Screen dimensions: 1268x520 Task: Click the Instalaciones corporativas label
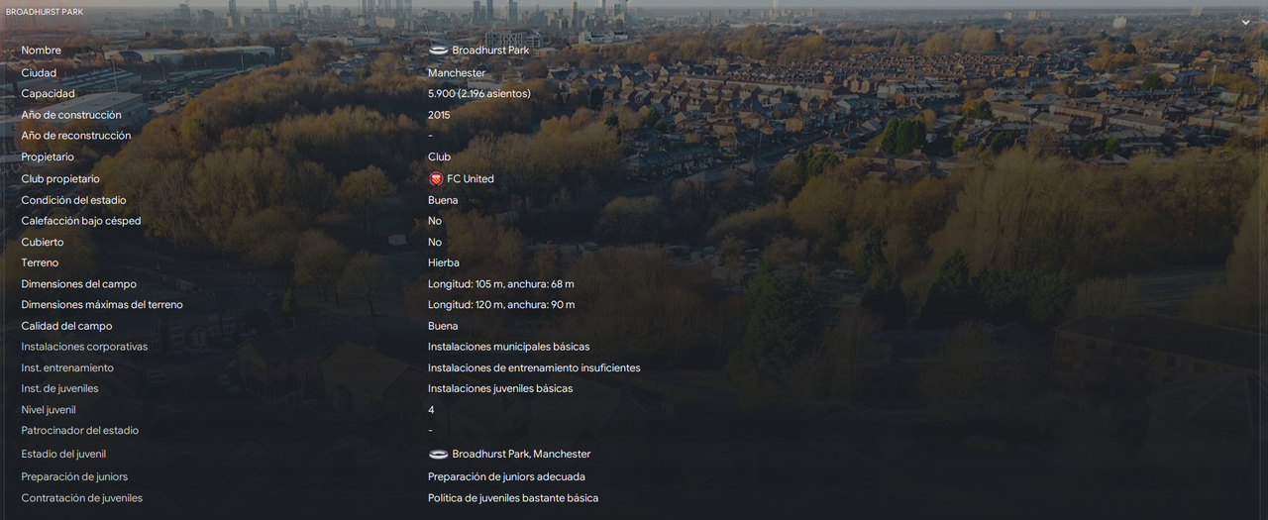[x=84, y=347]
